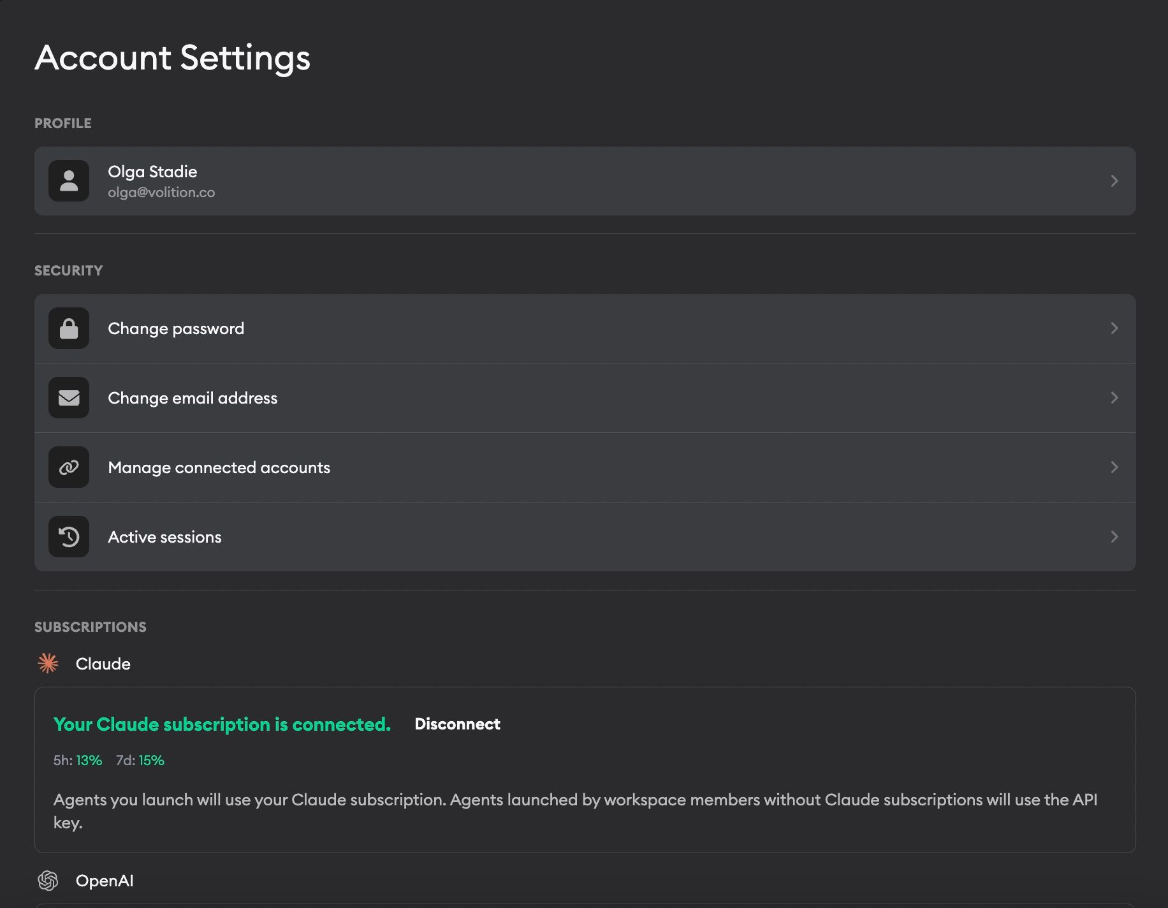Click the 7d usage percentage value

[152, 760]
